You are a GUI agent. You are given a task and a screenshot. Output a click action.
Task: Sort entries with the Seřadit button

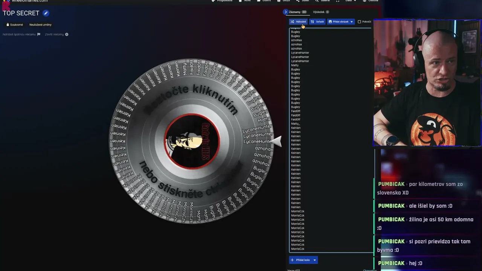[x=317, y=22]
